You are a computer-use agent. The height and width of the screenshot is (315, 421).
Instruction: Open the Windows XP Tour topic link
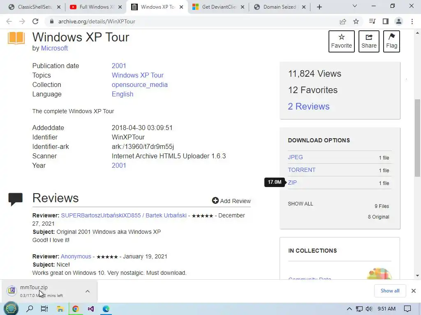(x=137, y=75)
